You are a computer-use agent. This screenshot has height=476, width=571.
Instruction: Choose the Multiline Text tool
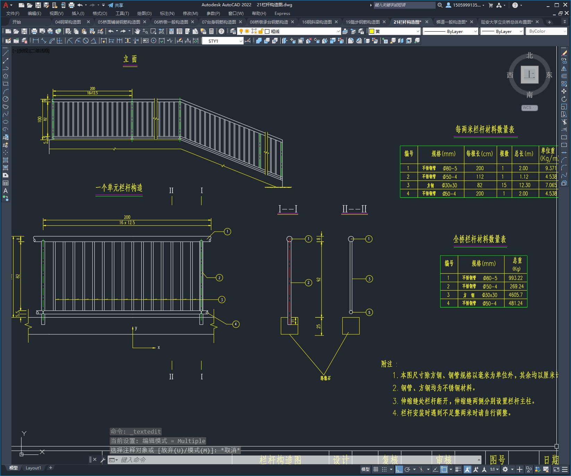point(6,191)
